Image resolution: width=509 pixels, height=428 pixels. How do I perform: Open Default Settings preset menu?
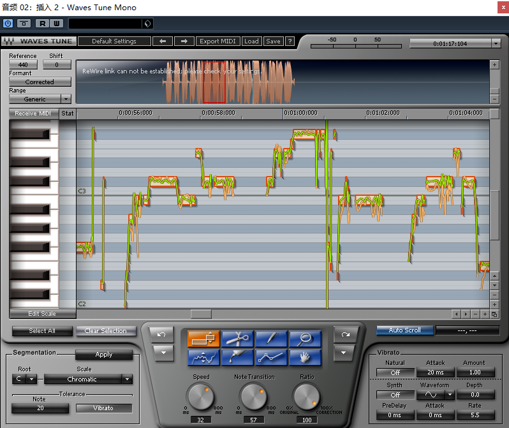(114, 41)
